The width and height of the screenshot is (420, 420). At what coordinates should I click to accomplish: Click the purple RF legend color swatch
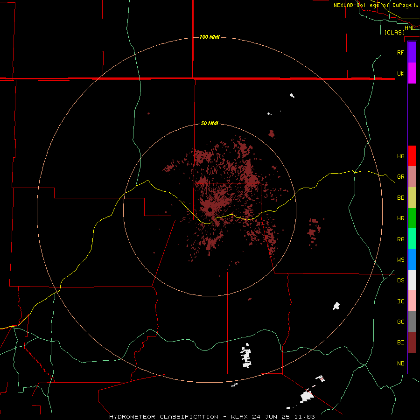pos(412,52)
